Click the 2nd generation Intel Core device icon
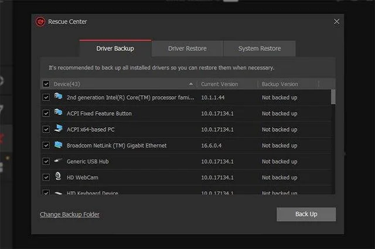Viewport: 375px width, 249px height. 58,96
